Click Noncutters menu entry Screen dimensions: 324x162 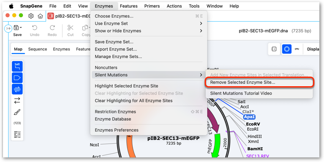pos(149,67)
